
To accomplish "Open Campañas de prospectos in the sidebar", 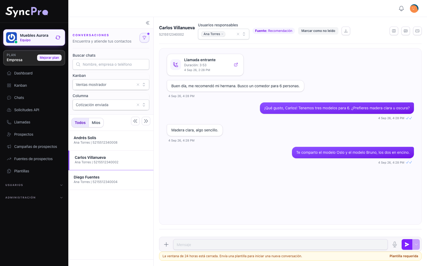I will pos(34,147).
